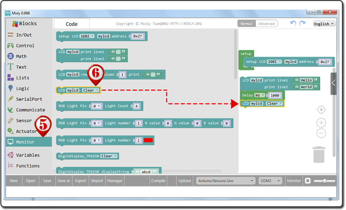Screen dimensions: 346x210
Task: Open the COM3 port dropdown
Action: tap(270, 181)
